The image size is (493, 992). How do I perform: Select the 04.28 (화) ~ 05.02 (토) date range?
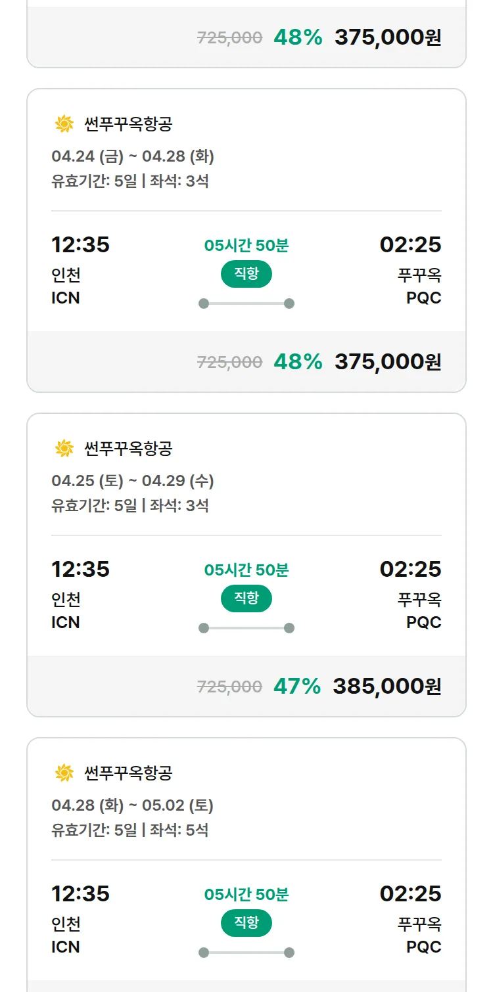pos(133,805)
